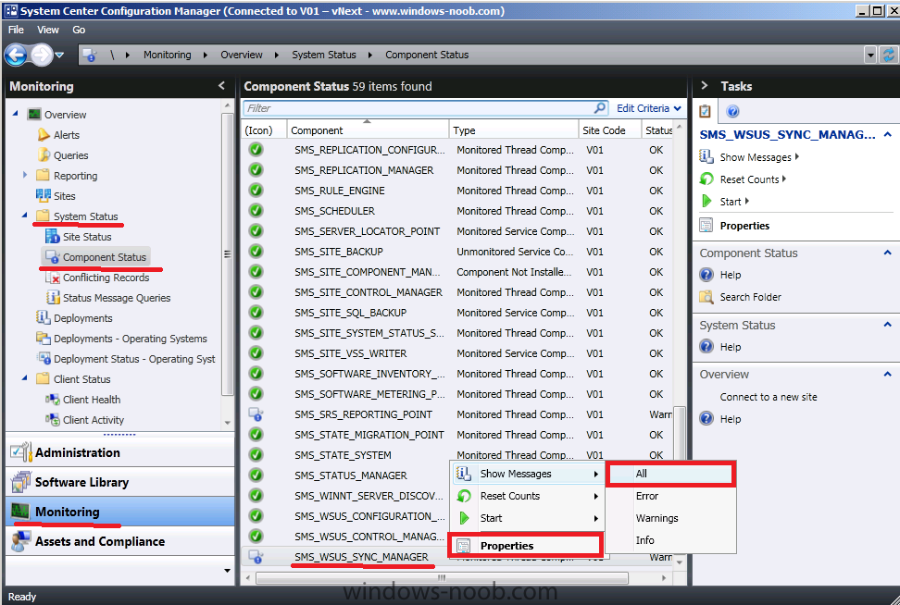Click the Administration workspace icon
This screenshot has height=605, width=900.
[x=20, y=452]
